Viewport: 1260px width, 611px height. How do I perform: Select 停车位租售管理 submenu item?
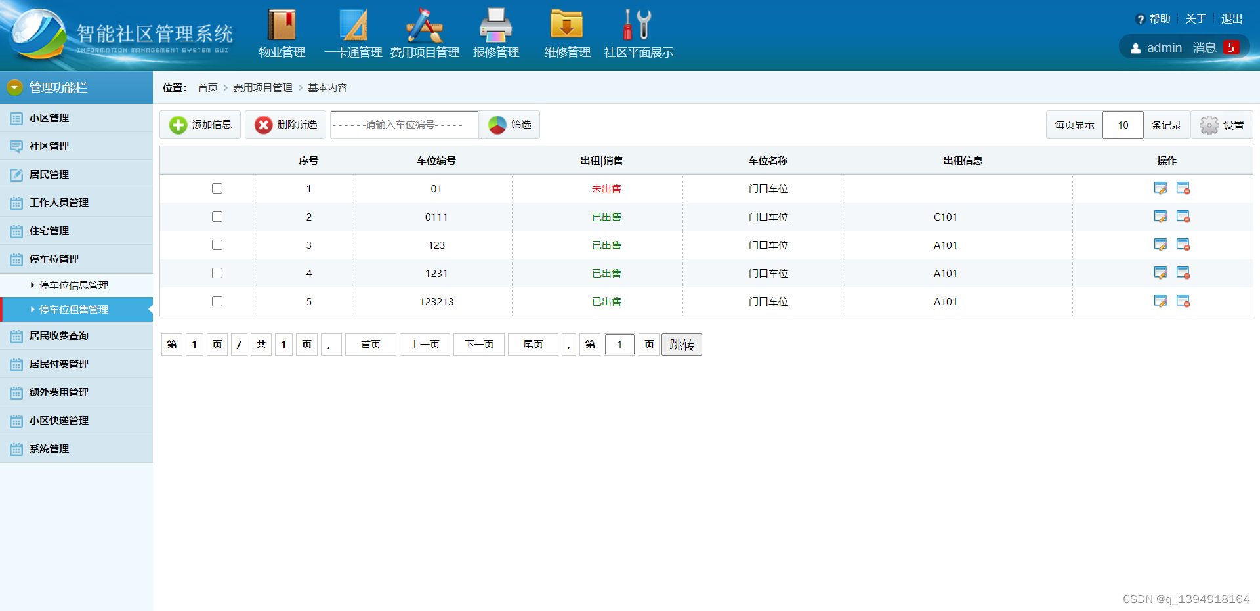point(76,310)
